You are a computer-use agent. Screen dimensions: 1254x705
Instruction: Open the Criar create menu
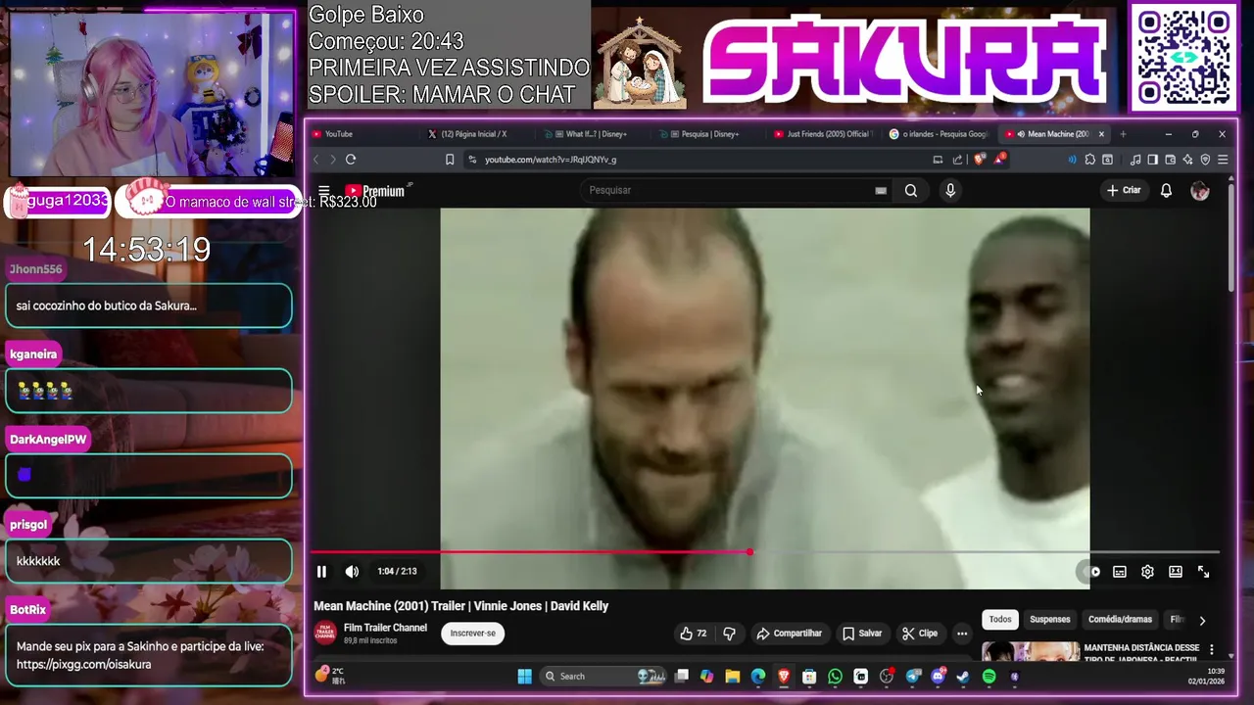tap(1124, 190)
